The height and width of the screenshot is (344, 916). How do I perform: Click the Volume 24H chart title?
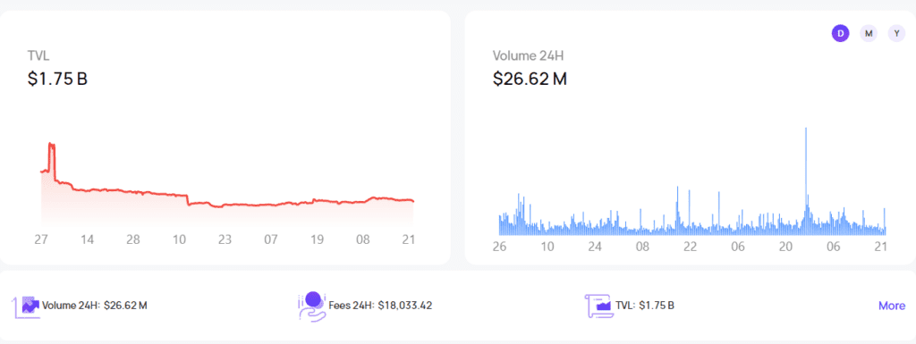(528, 56)
